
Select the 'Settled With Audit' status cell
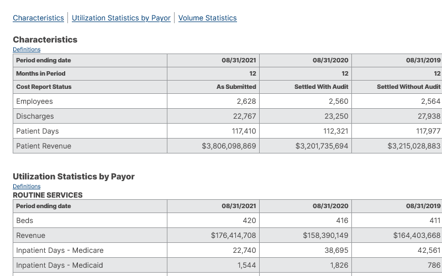point(321,87)
